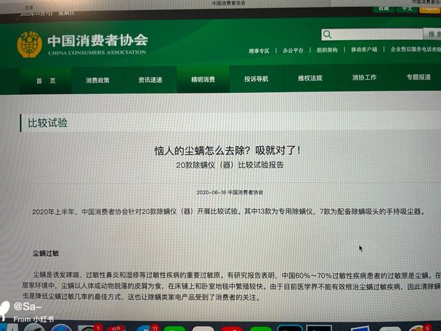This screenshot has height=331, width=441.
Task: Click the subtitle 20款除螨仪（器）比较试验报告
Action: coord(230,165)
